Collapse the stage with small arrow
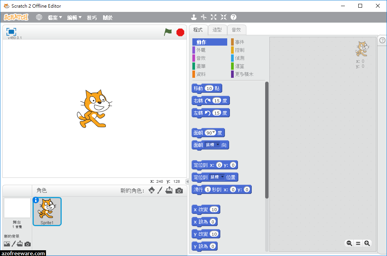Viewport: 387px width, 256px height. tap(187, 182)
